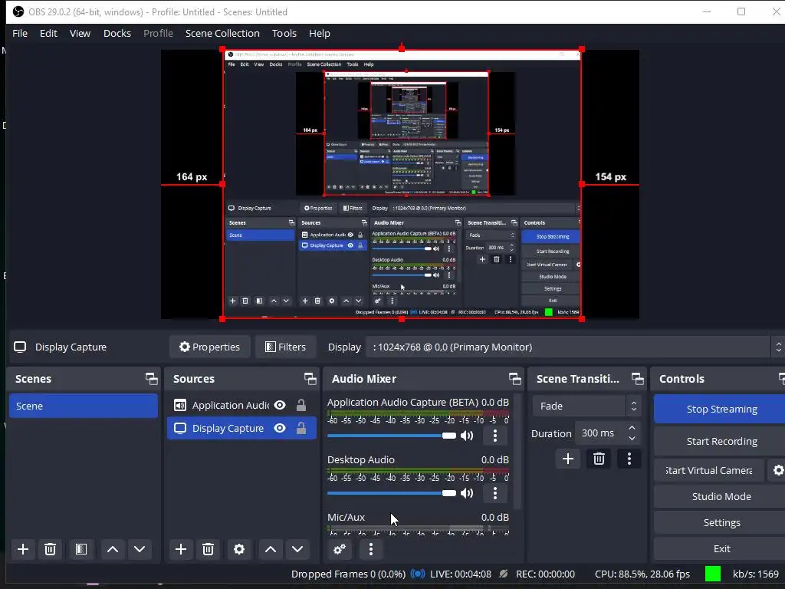The width and height of the screenshot is (785, 589).
Task: Mute Application Audio Capture speaker
Action: (467, 436)
